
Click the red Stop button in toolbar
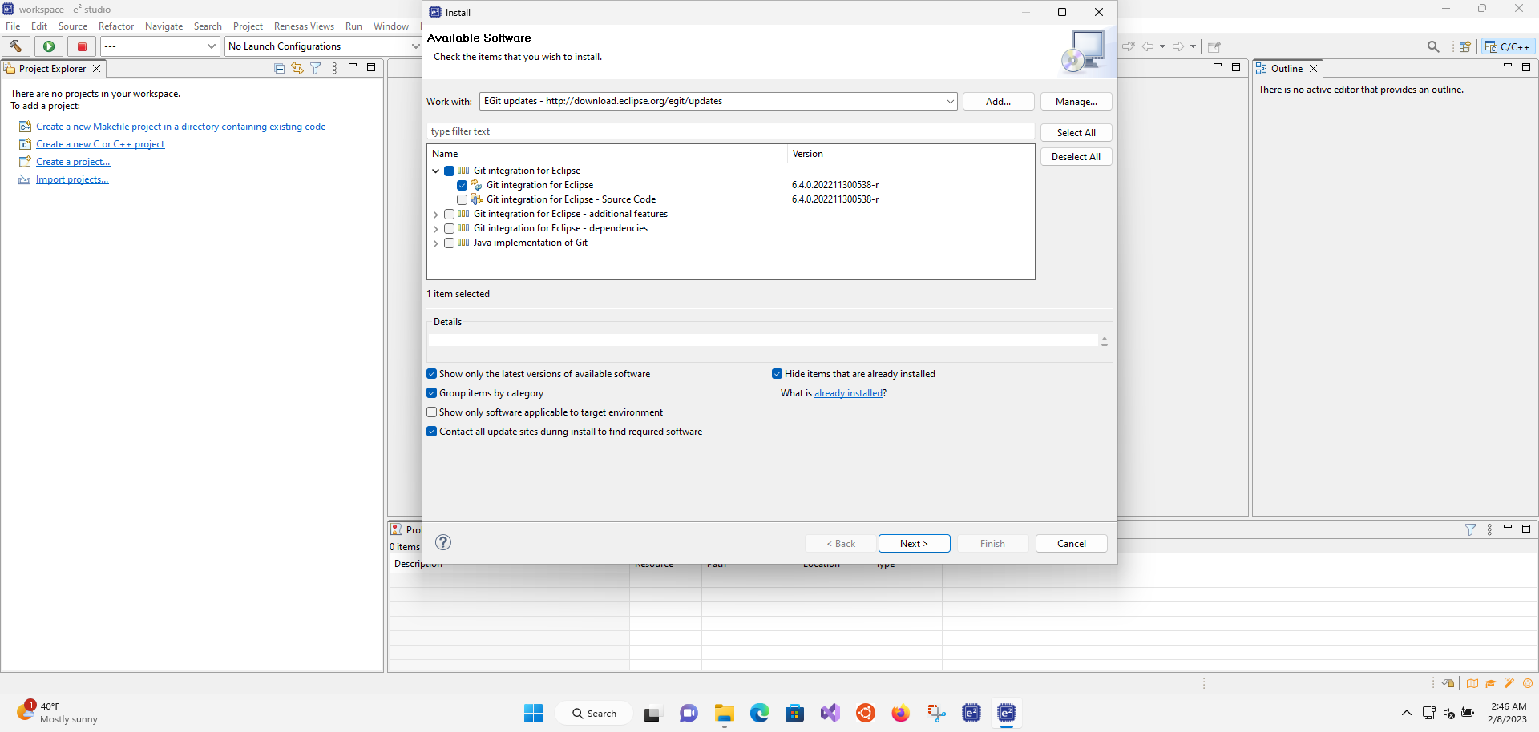(82, 46)
